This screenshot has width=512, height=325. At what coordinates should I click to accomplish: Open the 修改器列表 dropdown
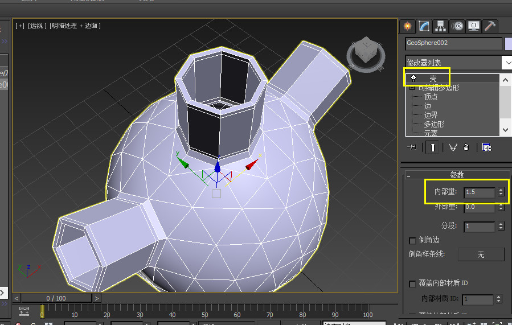click(x=506, y=62)
